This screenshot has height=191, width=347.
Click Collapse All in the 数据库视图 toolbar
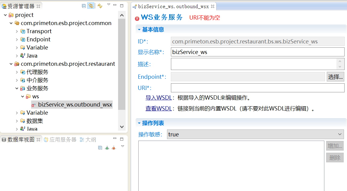point(100,148)
